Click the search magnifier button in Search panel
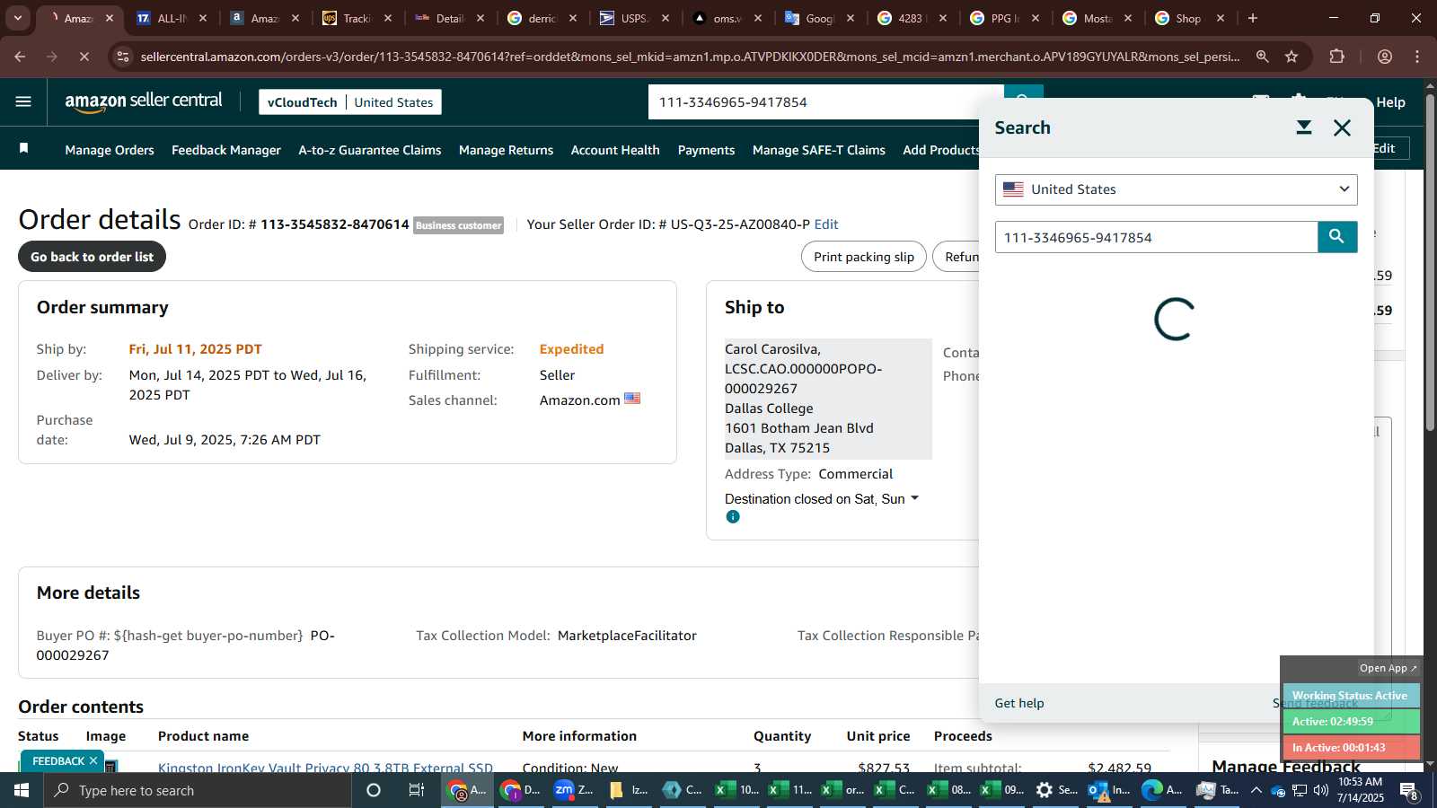The height and width of the screenshot is (808, 1437). point(1336,237)
